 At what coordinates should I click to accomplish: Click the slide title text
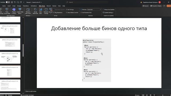pos(99,29)
